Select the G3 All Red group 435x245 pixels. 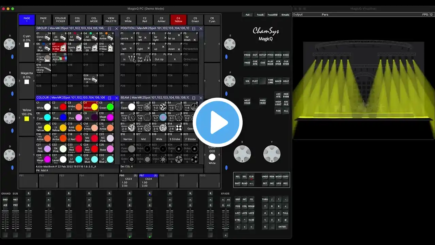75,37
